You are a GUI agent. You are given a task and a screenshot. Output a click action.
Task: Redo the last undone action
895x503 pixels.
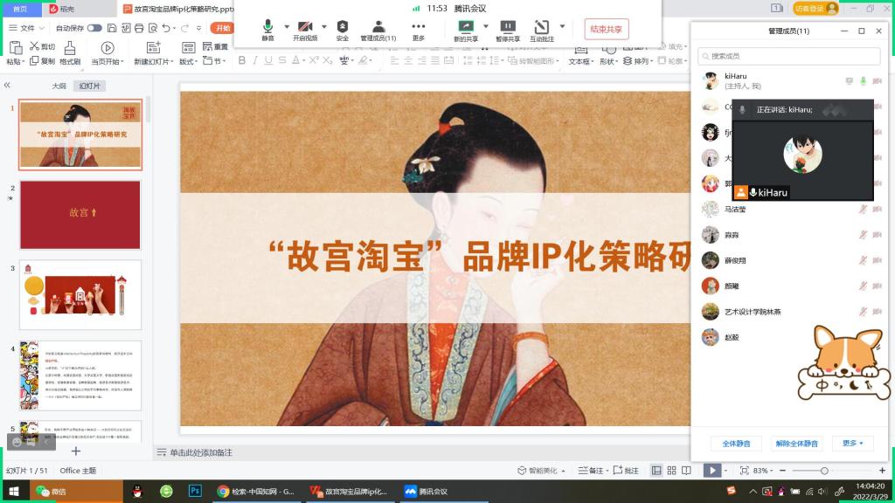(184, 28)
